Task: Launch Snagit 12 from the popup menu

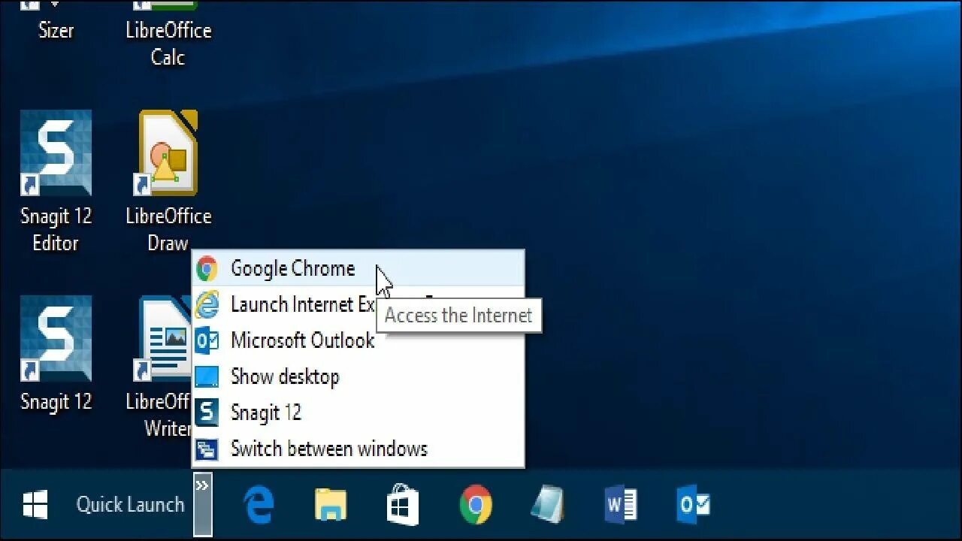Action: click(358, 413)
